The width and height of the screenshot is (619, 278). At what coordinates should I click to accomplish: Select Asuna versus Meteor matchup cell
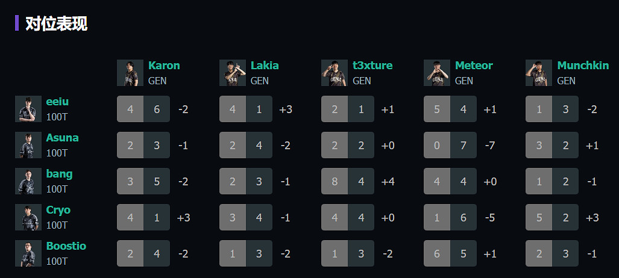click(450, 145)
